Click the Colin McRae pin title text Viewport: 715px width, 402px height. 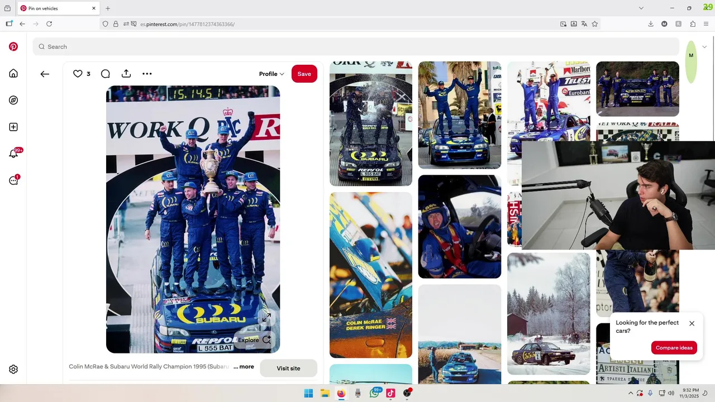149,367
